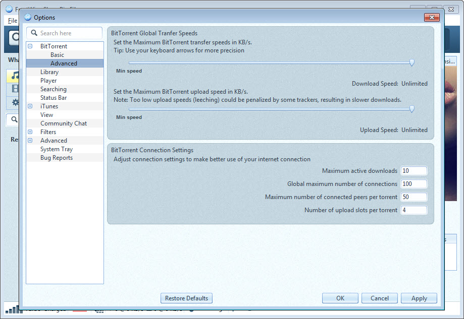The width and height of the screenshot is (464, 319).
Task: Collapse the BitTorrent tree node
Action: click(30, 46)
